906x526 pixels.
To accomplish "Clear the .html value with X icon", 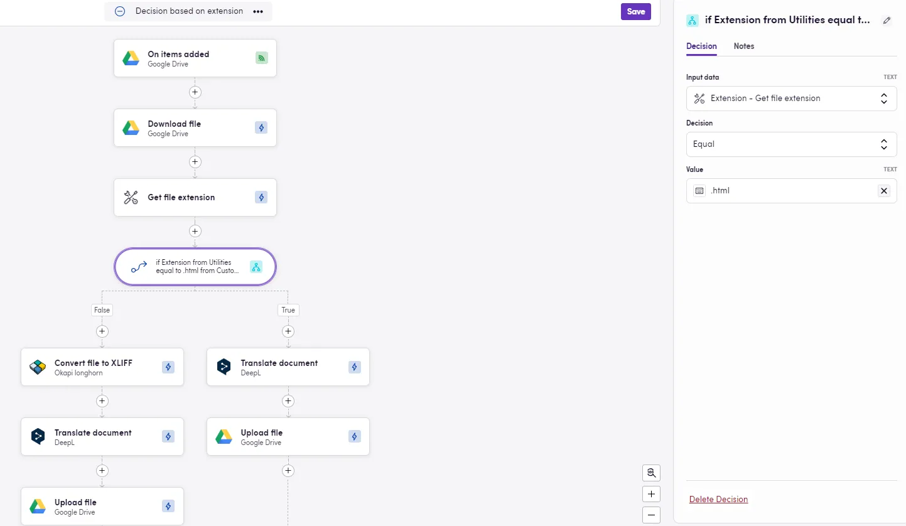I will (x=884, y=191).
